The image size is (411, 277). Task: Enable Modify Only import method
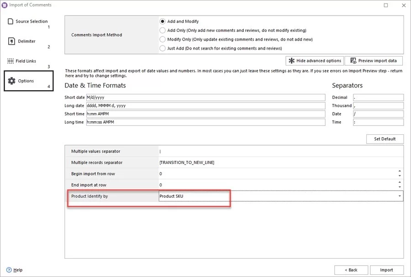point(163,39)
